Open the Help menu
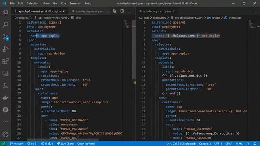The width and height of the screenshot is (260, 146). coord(88,3)
